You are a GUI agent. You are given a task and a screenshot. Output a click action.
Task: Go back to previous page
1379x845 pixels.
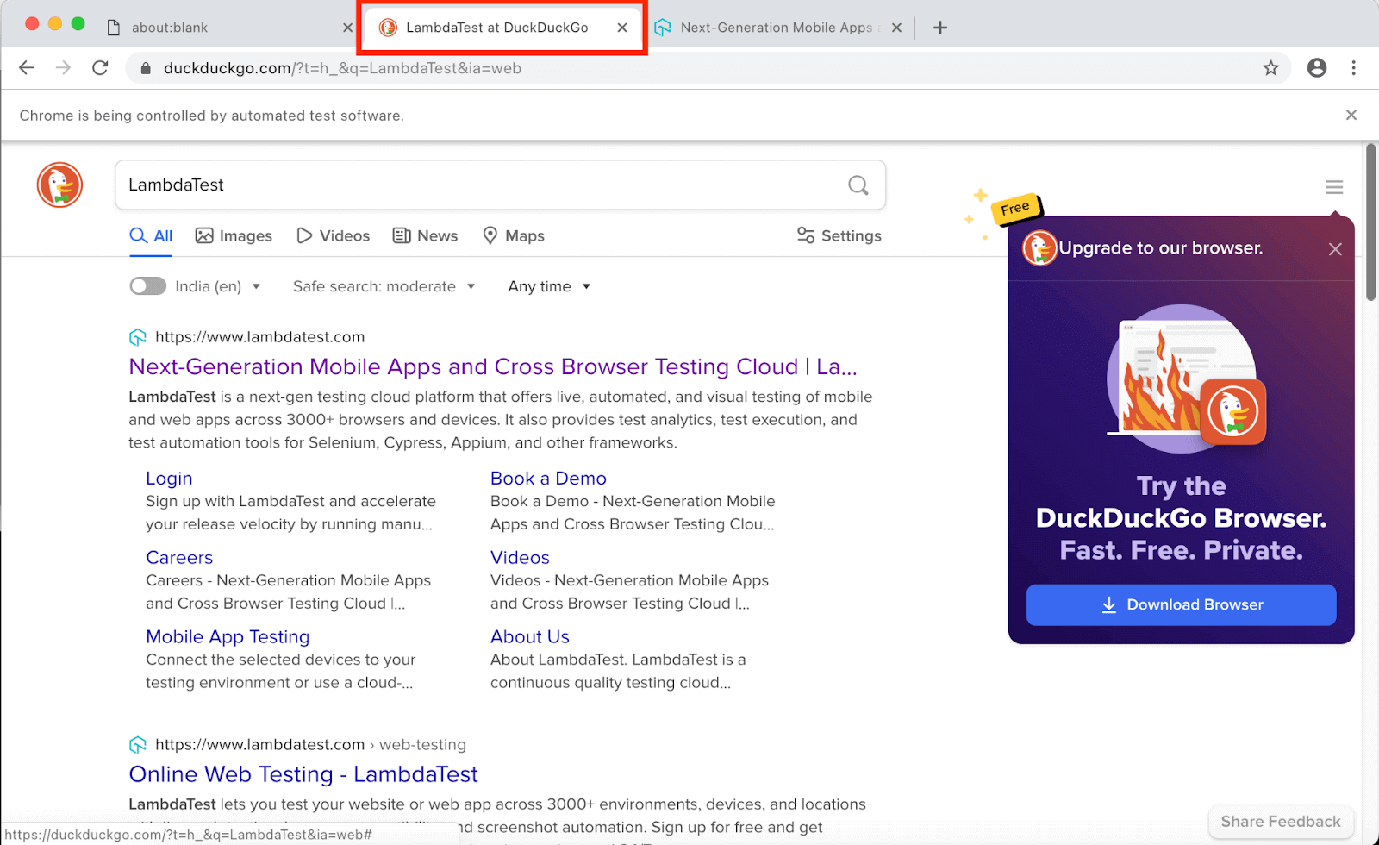[x=27, y=68]
